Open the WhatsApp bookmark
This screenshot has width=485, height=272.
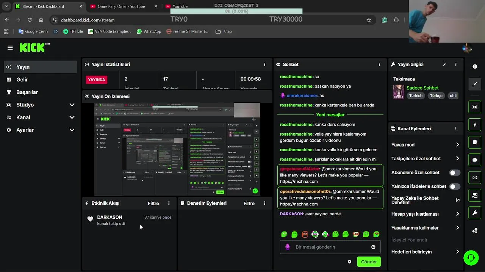click(149, 31)
